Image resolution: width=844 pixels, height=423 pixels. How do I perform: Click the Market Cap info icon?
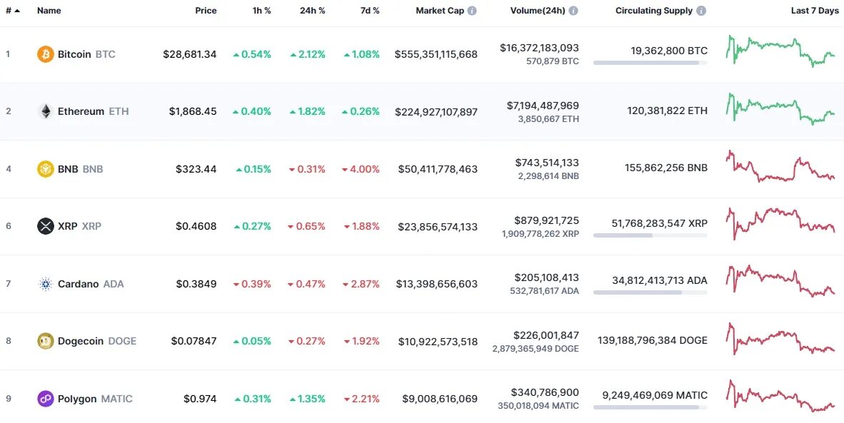pyautogui.click(x=472, y=11)
